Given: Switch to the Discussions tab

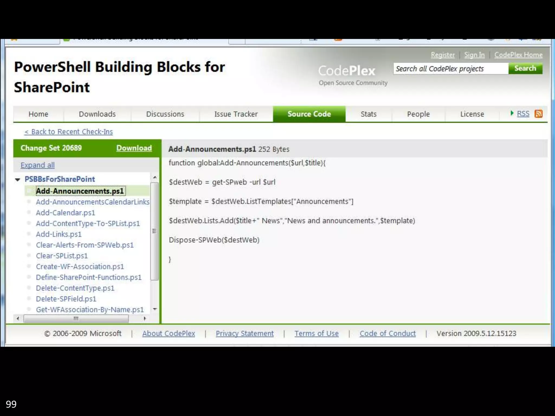Looking at the screenshot, I should [x=165, y=114].
